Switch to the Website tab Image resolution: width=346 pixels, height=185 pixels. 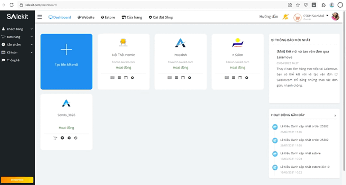[86, 17]
